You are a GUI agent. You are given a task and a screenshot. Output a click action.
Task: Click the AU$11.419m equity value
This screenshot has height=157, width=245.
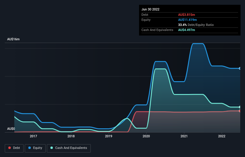point(187,20)
